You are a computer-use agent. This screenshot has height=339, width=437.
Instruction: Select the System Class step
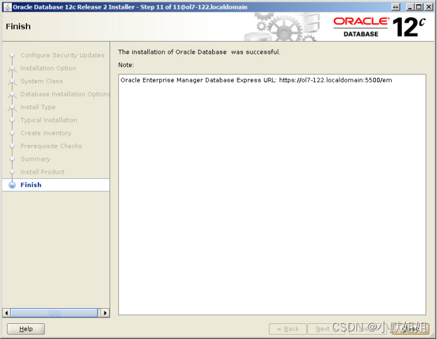point(42,81)
